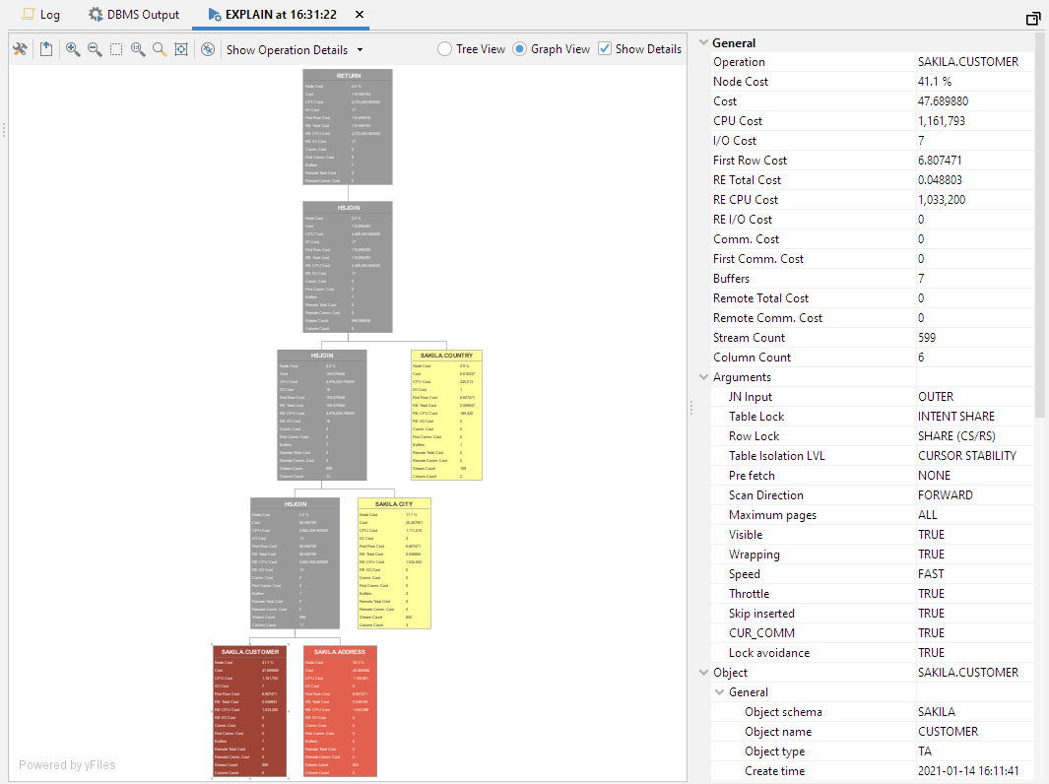Fit the diagram to the window
Image resolution: width=1049 pixels, height=784 pixels.
182,48
